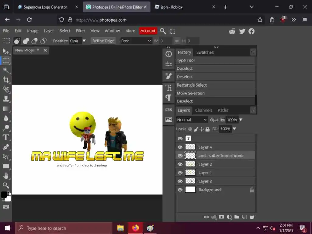Select the Dodge tool

tap(6, 128)
